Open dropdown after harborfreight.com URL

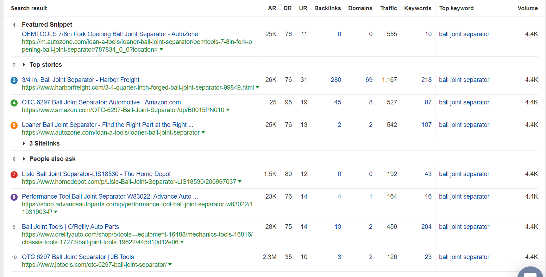tap(257, 88)
